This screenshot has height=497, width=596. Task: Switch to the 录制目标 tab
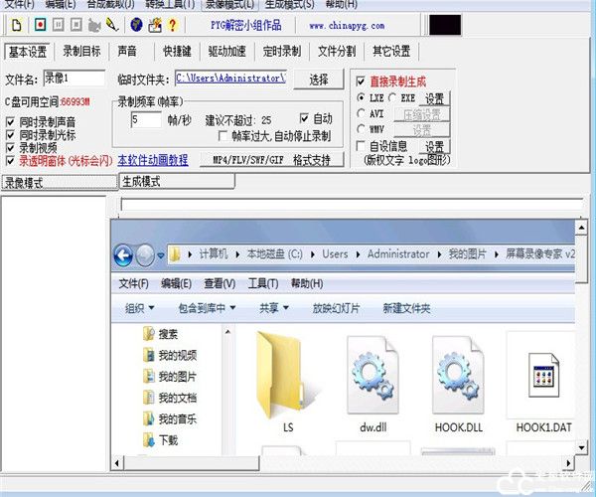81,51
